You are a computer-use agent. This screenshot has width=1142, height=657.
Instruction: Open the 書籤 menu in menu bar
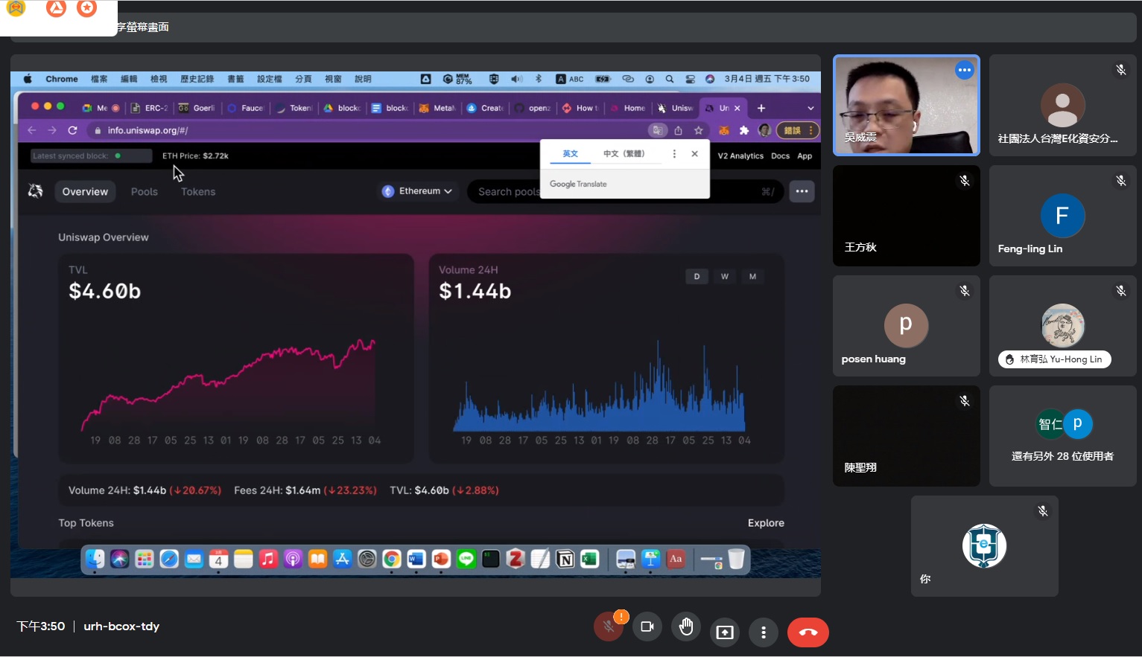(235, 79)
